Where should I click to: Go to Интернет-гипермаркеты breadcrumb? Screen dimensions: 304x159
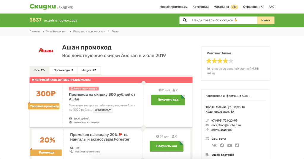click(89, 32)
